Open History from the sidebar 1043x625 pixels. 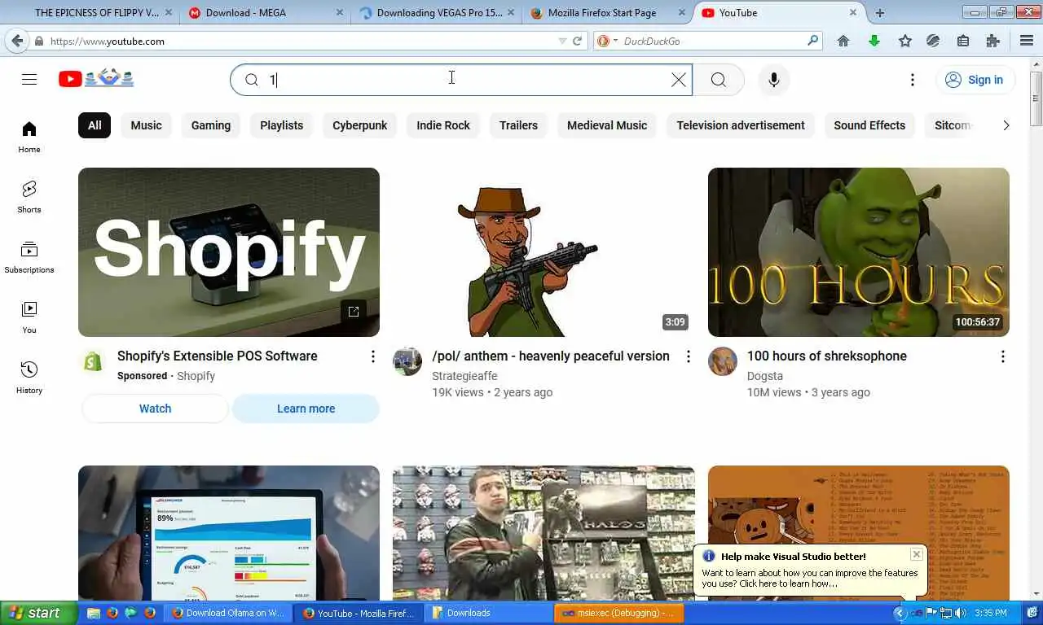click(29, 378)
